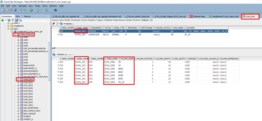Toggle the schema sort button in Connections
This screenshot has width=262, height=121.
tap(17, 20)
